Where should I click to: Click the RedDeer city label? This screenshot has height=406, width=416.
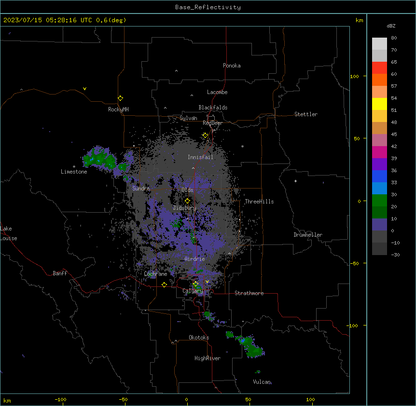(x=212, y=123)
